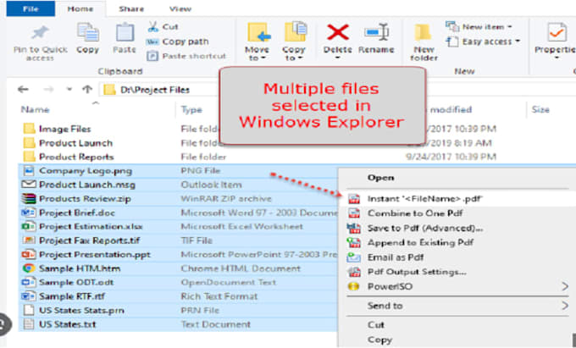
Task: Choose Instant '<FileName>.pdf' menu entry
Action: tap(424, 199)
